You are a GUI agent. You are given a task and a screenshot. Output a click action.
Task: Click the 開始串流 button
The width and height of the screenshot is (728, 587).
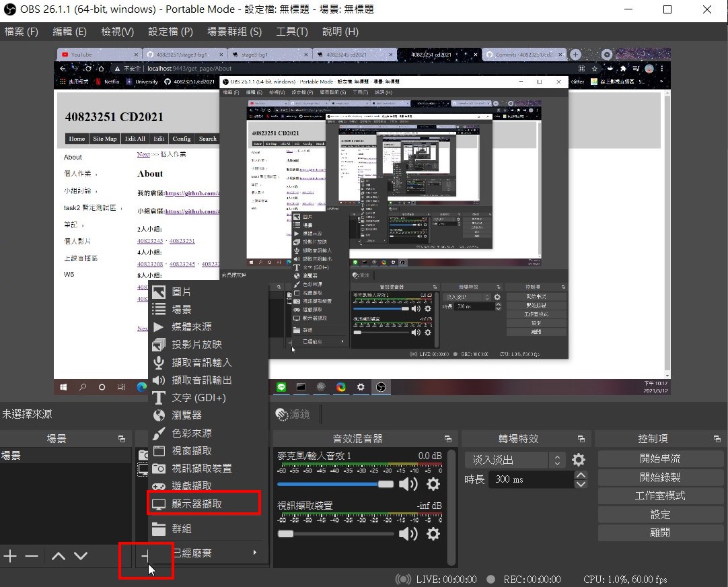[x=660, y=458]
